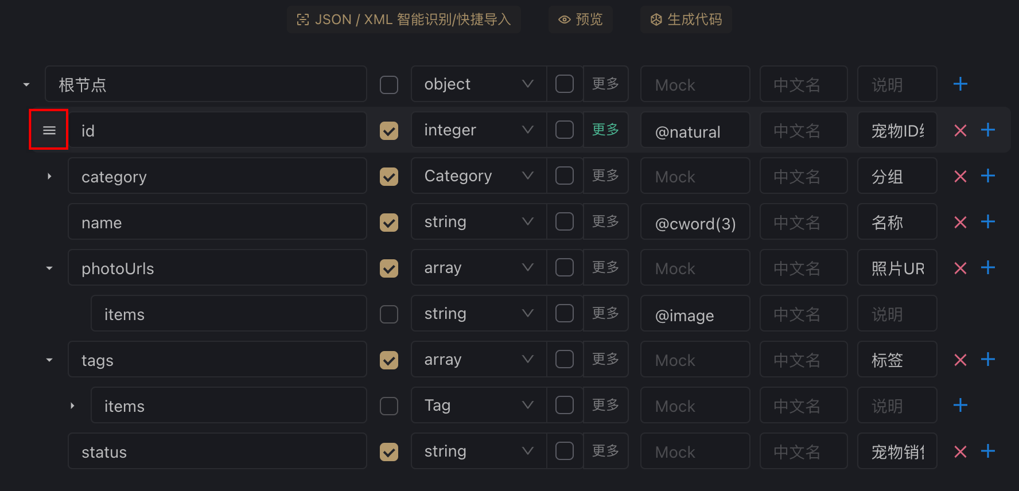Image resolution: width=1019 pixels, height=491 pixels.
Task: Open the Tag type dropdown for items
Action: click(479, 406)
